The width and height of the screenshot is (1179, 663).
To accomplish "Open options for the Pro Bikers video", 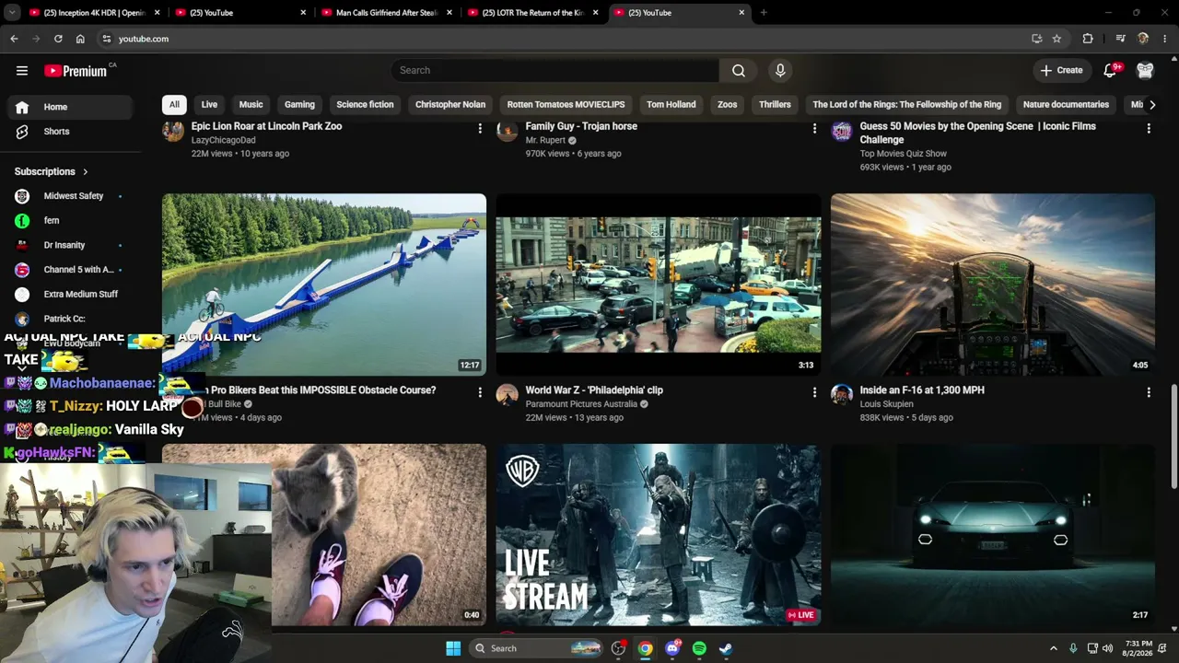I will (480, 393).
